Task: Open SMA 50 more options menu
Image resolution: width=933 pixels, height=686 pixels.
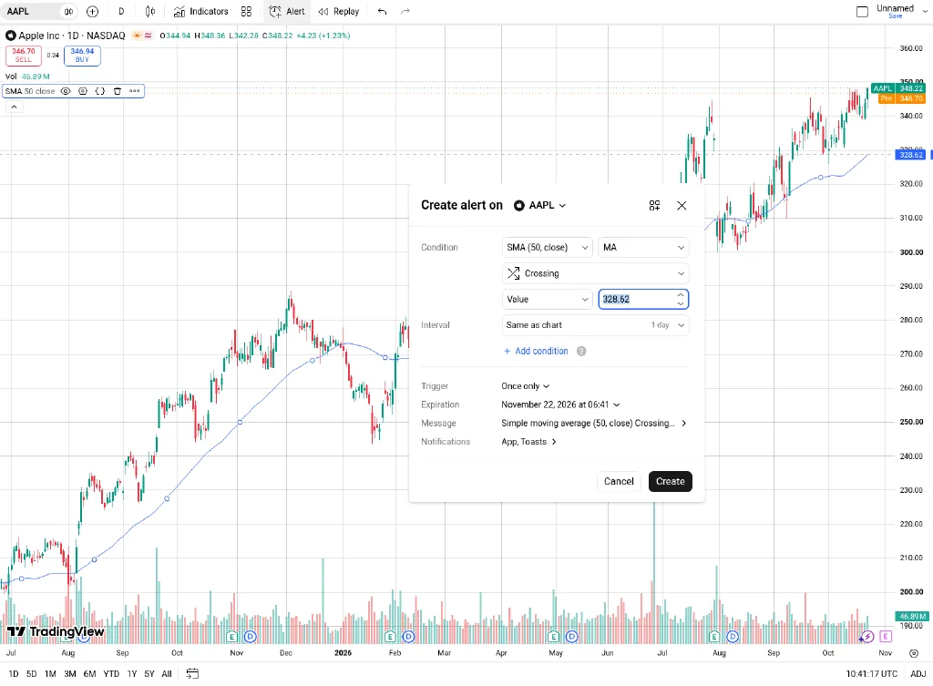Action: click(135, 91)
